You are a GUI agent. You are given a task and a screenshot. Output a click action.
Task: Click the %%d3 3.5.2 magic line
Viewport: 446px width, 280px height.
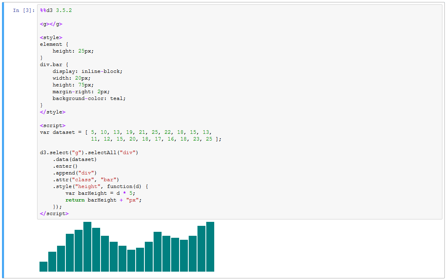[x=56, y=10]
